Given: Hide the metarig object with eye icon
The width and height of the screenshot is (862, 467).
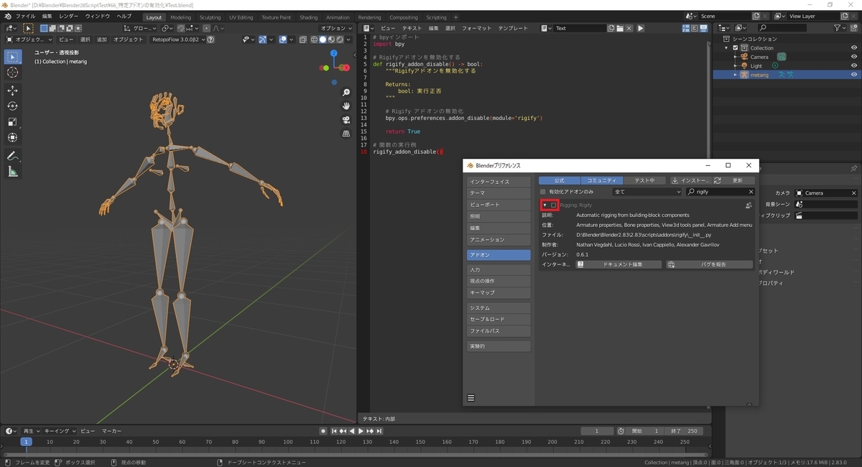Looking at the screenshot, I should click(854, 75).
